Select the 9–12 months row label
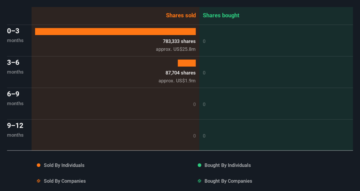360x191 pixels. [15, 130]
